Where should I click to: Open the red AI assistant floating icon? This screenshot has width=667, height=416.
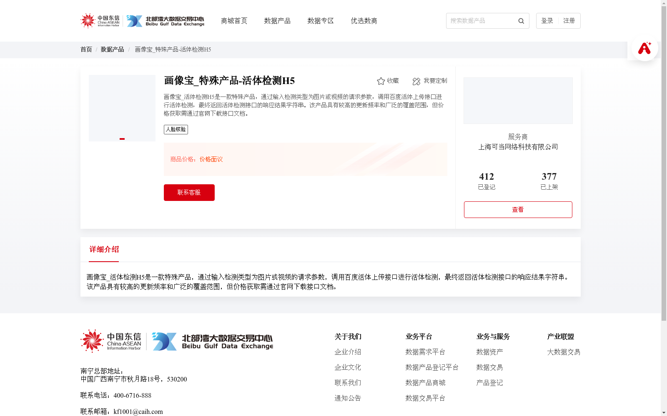(644, 48)
